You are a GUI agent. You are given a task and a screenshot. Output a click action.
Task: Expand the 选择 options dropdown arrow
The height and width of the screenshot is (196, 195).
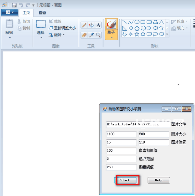click(x=41, y=38)
